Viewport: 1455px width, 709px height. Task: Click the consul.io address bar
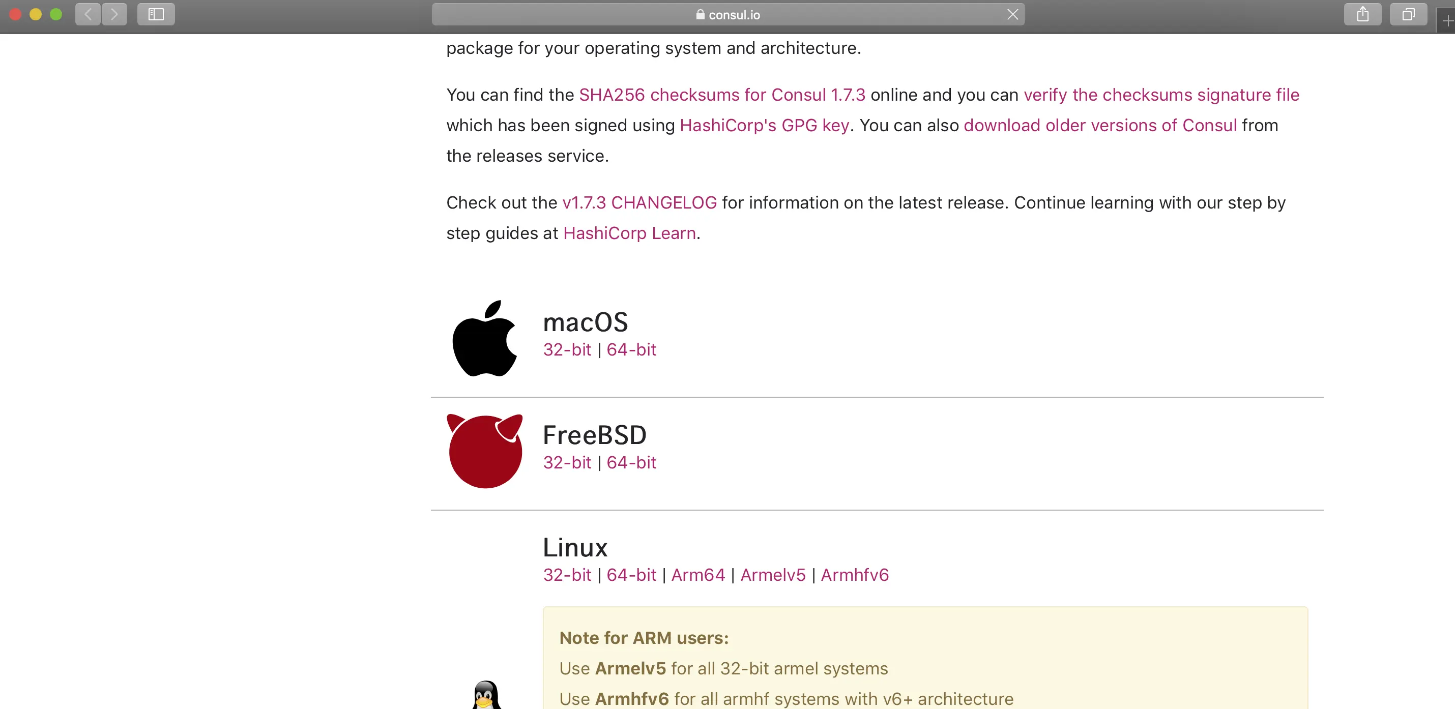729,15
